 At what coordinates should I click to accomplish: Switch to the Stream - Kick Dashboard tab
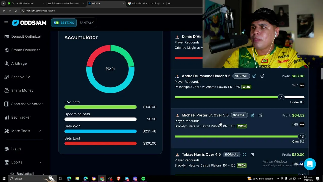(x=26, y=3)
